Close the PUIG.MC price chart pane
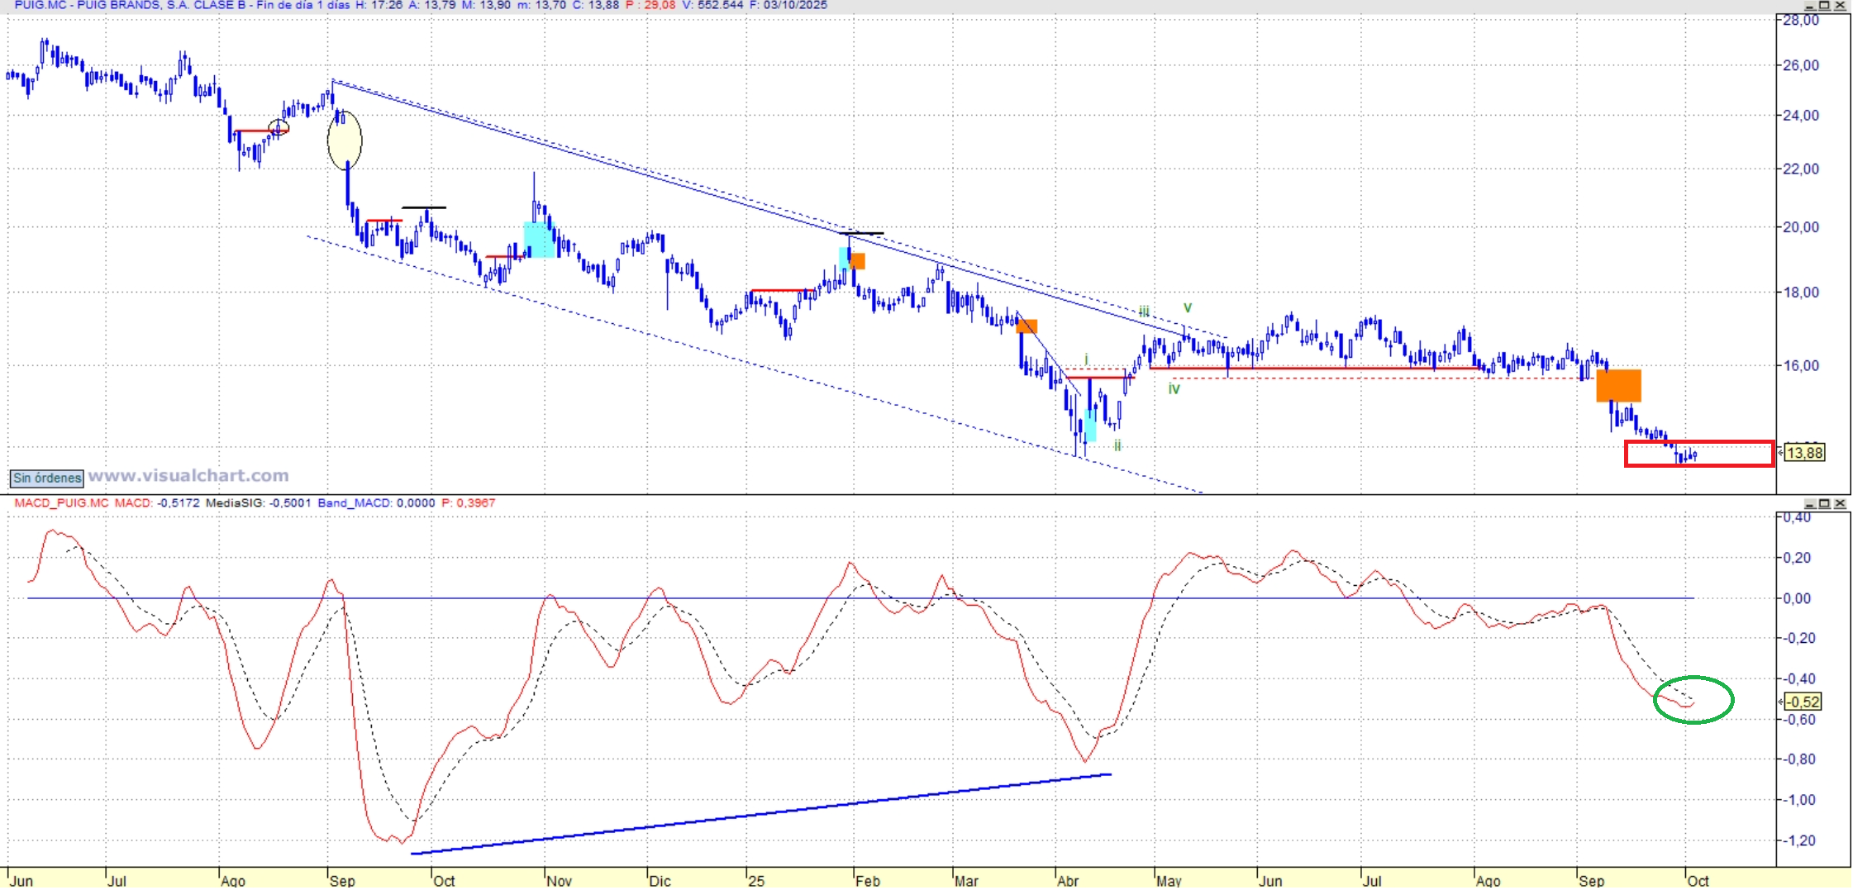This screenshot has height=890, width=1853. (x=1840, y=5)
